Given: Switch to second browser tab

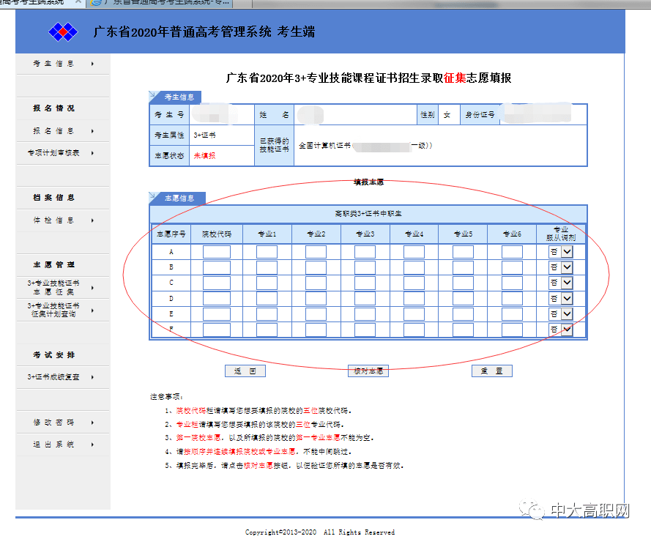Looking at the screenshot, I should (x=160, y=2).
